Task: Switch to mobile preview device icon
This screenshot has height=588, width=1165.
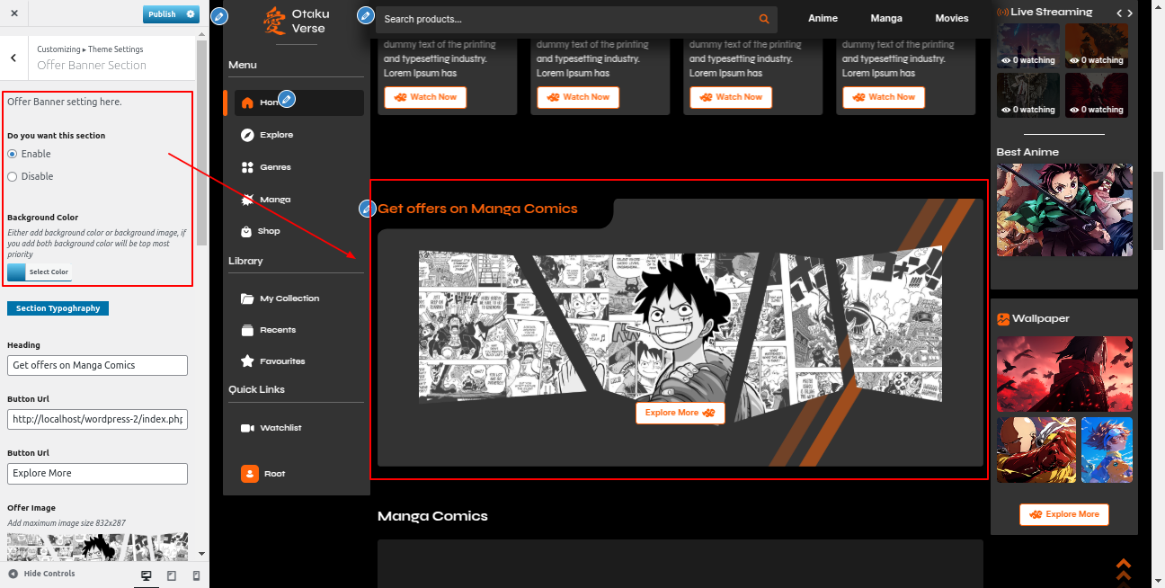Action: coord(196,575)
